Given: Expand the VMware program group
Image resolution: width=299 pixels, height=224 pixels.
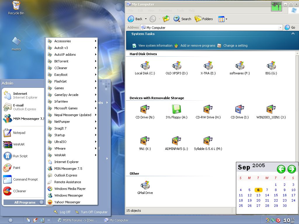Looking at the screenshot, I should (x=72, y=148).
